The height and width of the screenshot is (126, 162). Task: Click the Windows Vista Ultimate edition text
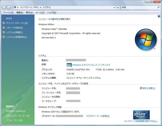[x=54, y=29]
